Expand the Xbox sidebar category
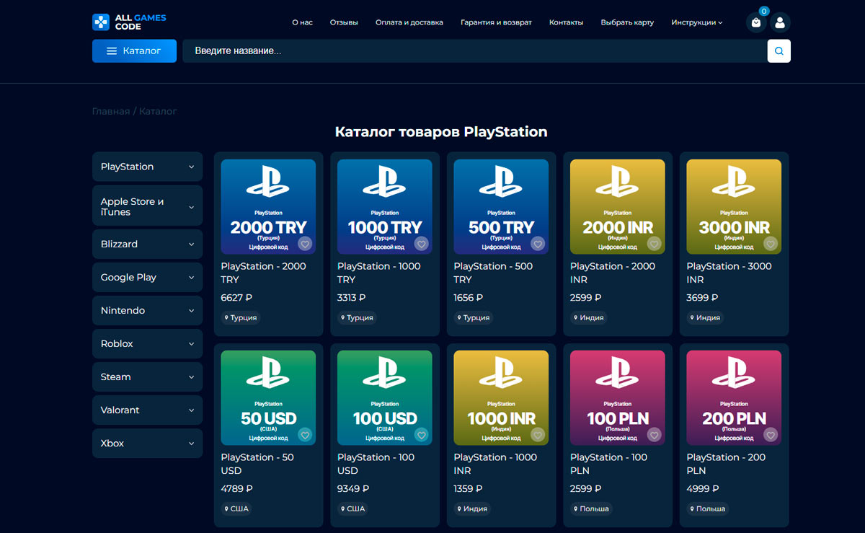This screenshot has height=533, width=865. coord(147,444)
